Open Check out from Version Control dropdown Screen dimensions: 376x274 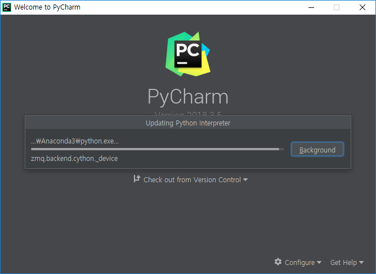[191, 179]
